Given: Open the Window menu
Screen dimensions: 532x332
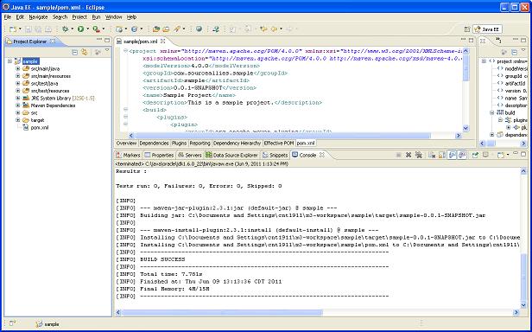Looking at the screenshot, I should (113, 17).
